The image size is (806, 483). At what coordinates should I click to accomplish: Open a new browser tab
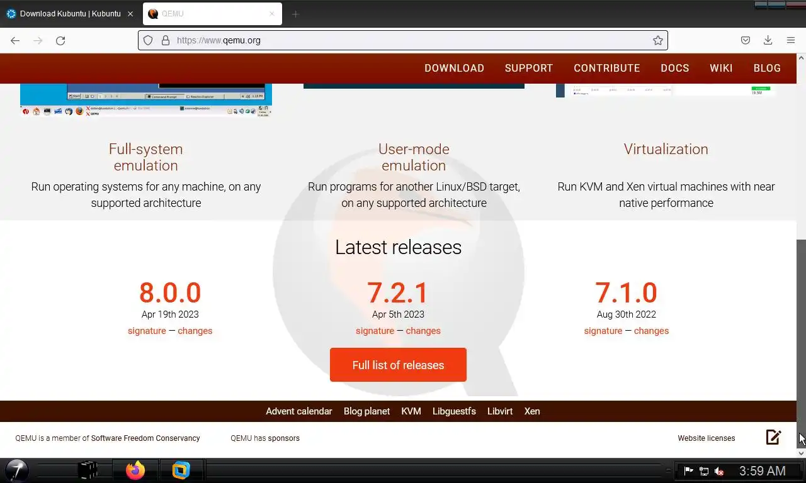pos(295,14)
